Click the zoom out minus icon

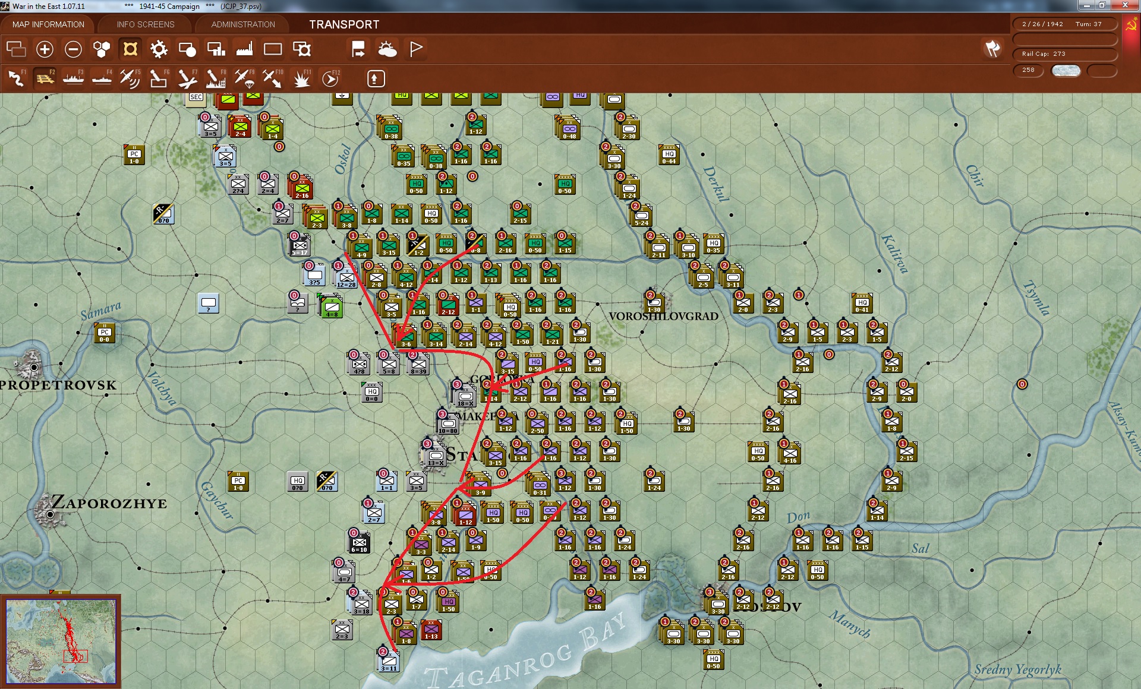(73, 49)
